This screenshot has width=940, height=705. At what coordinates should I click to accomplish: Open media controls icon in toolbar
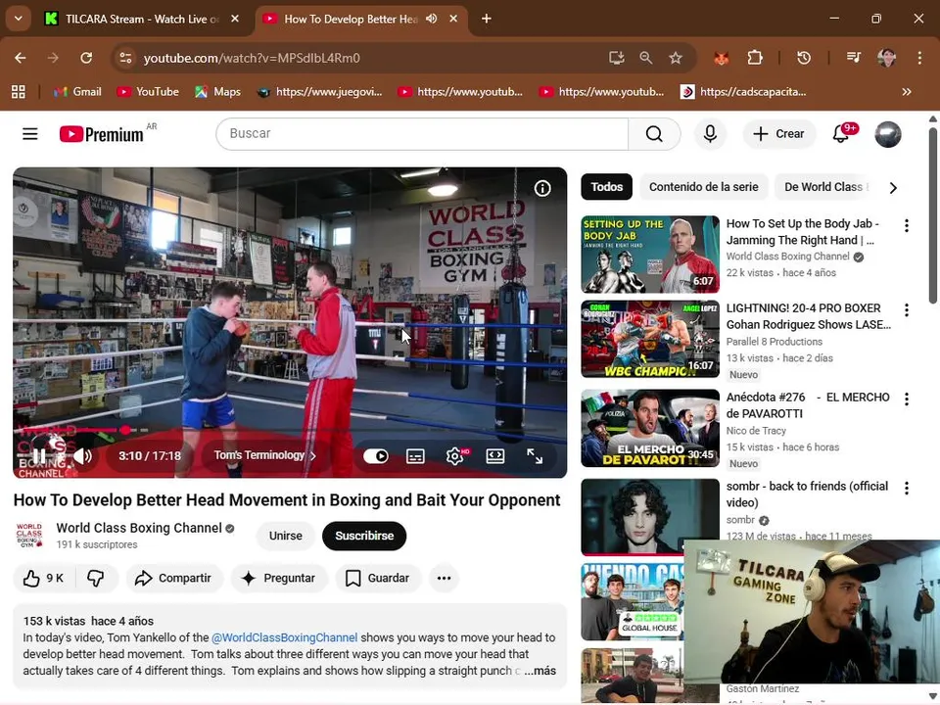[x=854, y=58]
